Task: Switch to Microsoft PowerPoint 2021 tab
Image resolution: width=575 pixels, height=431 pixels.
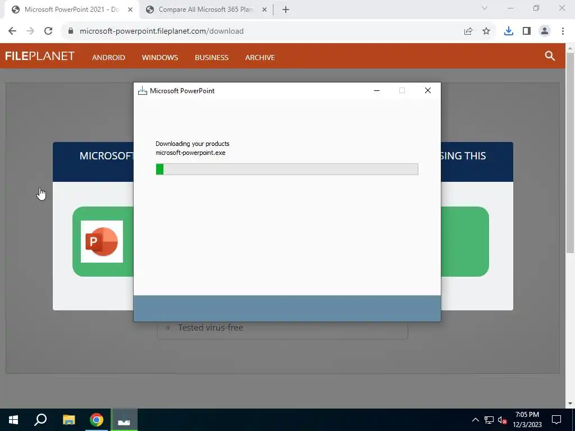Action: 71,10
